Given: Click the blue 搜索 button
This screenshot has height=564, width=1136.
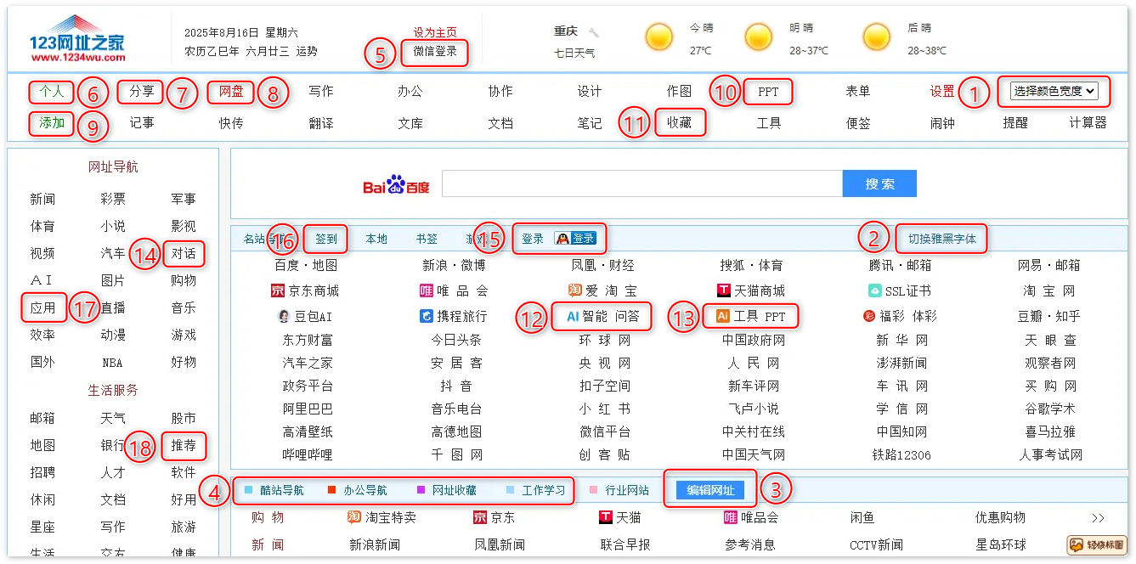Looking at the screenshot, I should pos(879,183).
